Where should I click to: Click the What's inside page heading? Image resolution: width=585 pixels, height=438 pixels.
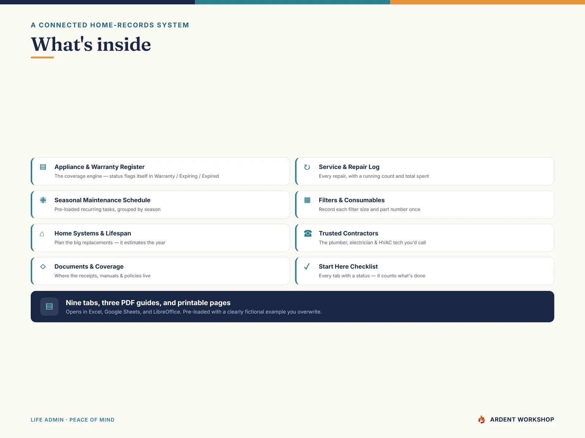point(91,45)
